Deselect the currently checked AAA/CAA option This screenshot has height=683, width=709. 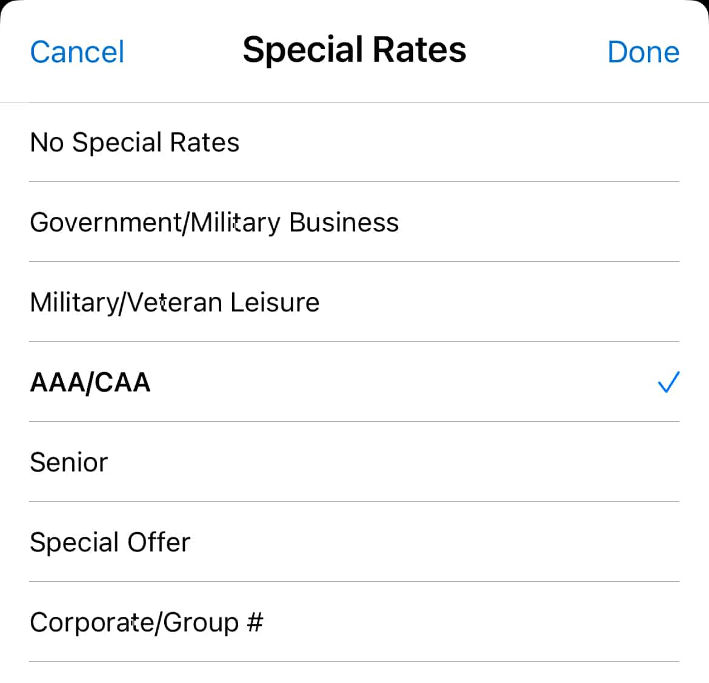click(90, 382)
